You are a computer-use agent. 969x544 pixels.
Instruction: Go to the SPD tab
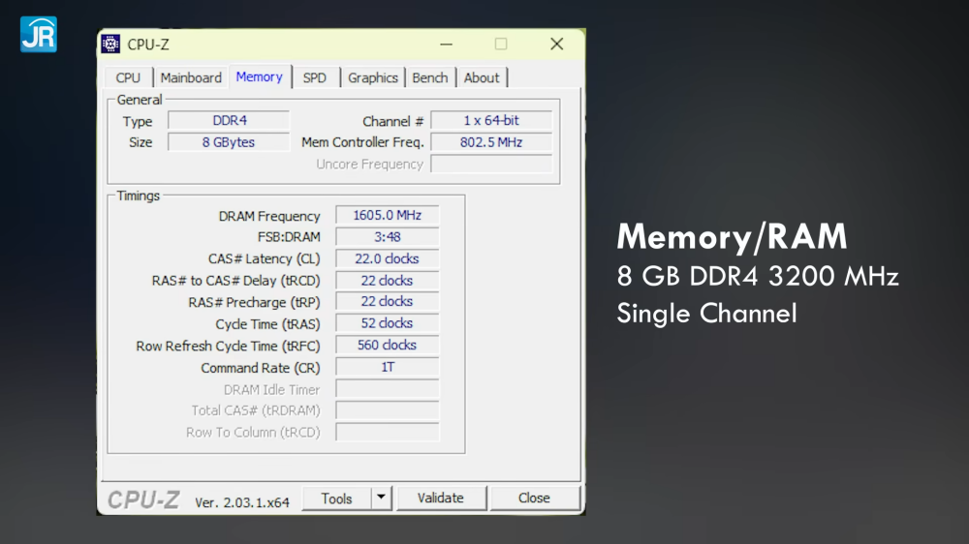[x=315, y=77]
